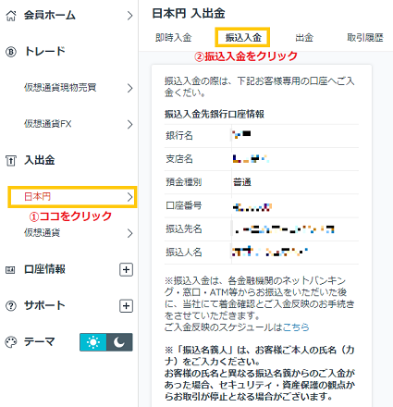
Task: Switch to the 振込入金 tab
Action: [243, 38]
